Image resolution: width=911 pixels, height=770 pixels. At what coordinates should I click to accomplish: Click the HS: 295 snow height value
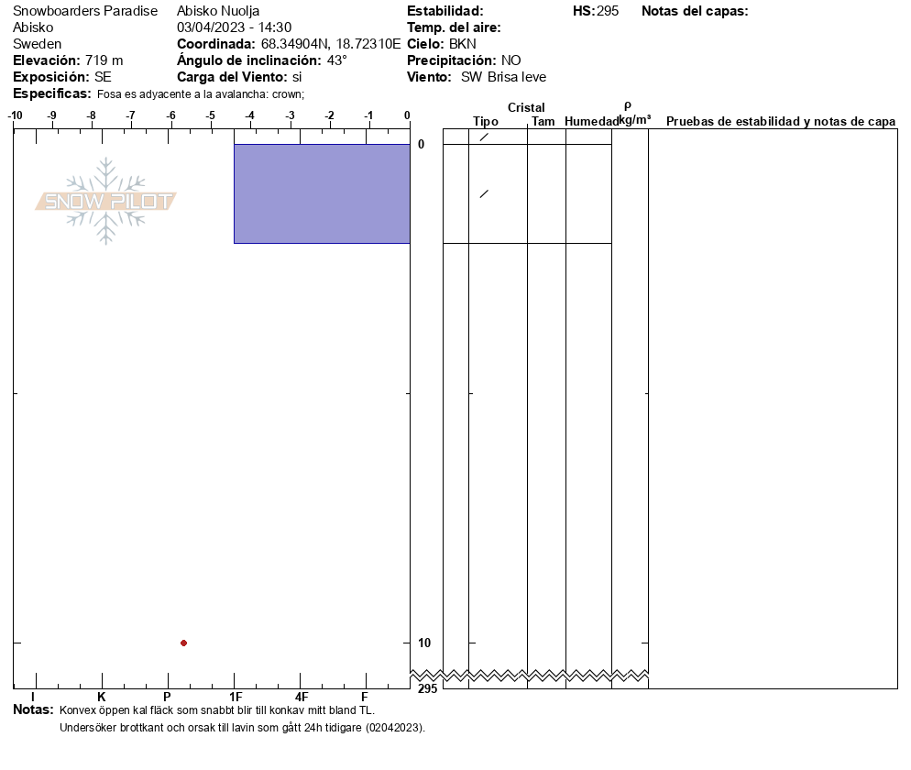(596, 11)
